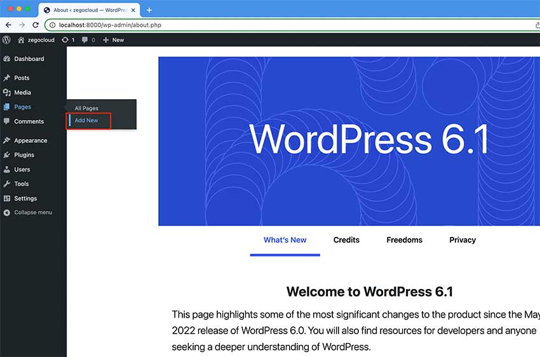This screenshot has height=357, width=540.
Task: Open a new browser tab
Action: click(149, 10)
